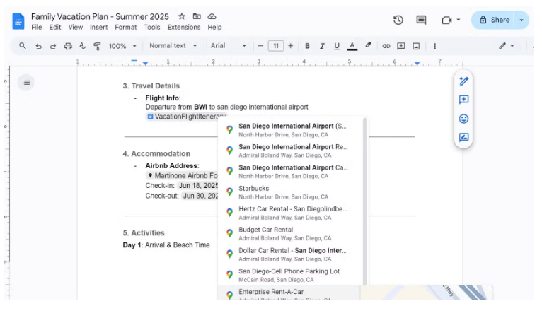Open the Arial font dropdown
The image size is (542, 318).
tap(229, 46)
